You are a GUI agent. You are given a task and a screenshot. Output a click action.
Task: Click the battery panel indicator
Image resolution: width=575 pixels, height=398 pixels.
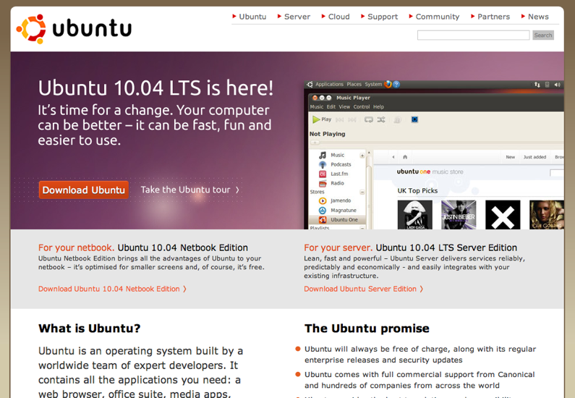click(547, 85)
